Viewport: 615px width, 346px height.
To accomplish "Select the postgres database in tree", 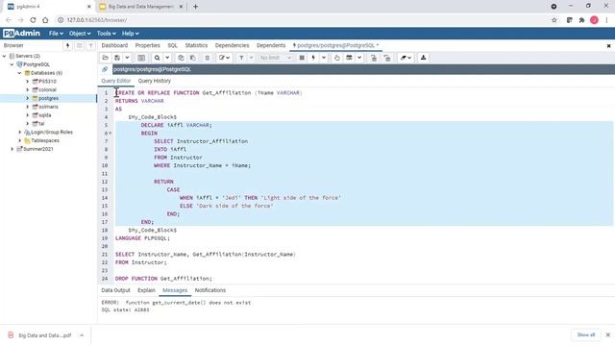I will tap(48, 98).
